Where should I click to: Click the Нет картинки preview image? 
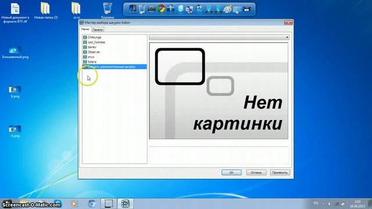point(219,91)
